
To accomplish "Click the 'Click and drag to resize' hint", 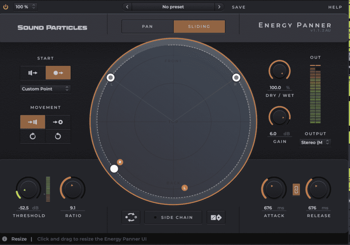I will pyautogui.click(x=92, y=239).
